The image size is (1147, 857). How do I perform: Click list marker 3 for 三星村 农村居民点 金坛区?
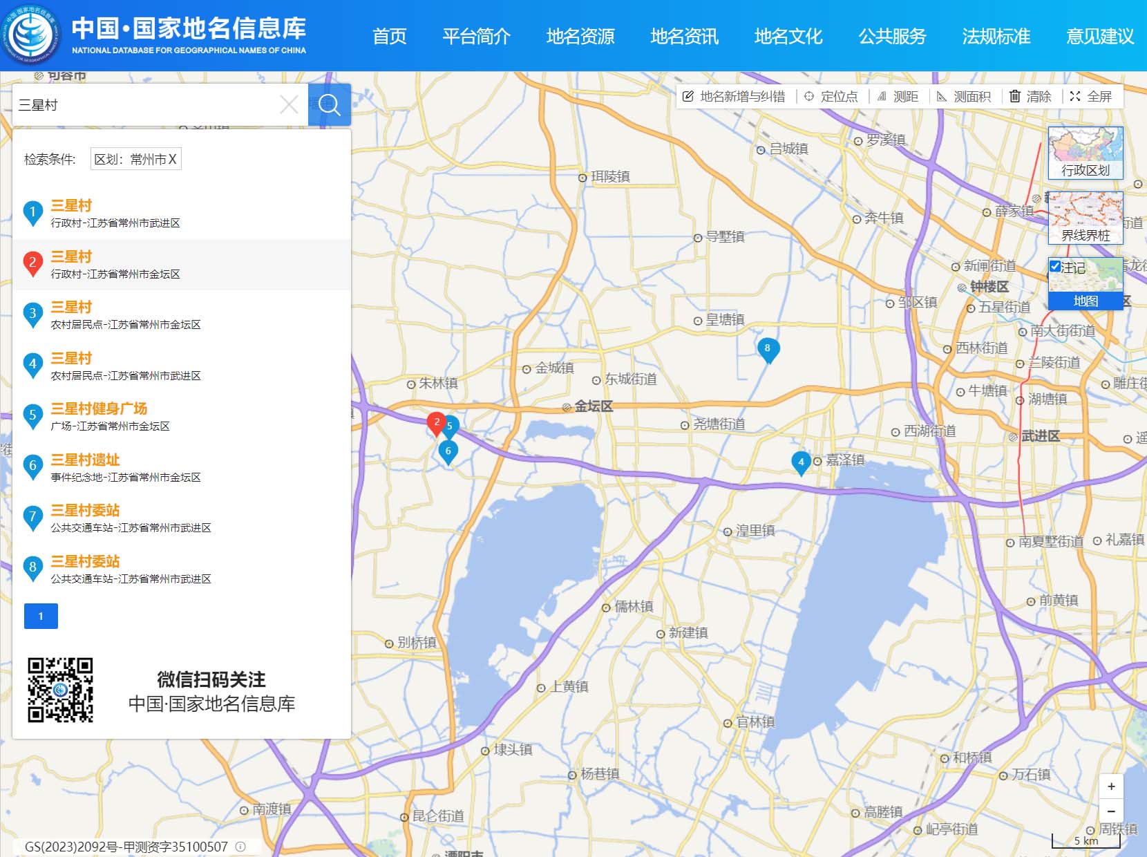pos(32,314)
